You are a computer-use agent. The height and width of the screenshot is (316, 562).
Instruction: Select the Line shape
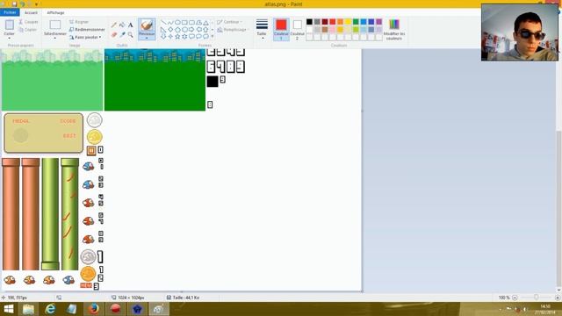[x=163, y=22]
